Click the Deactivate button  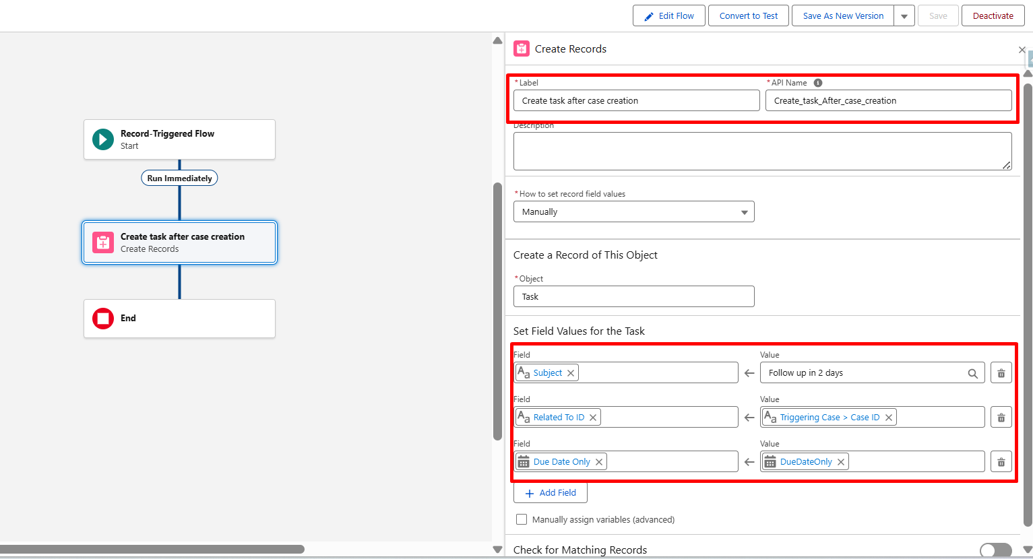coord(993,16)
